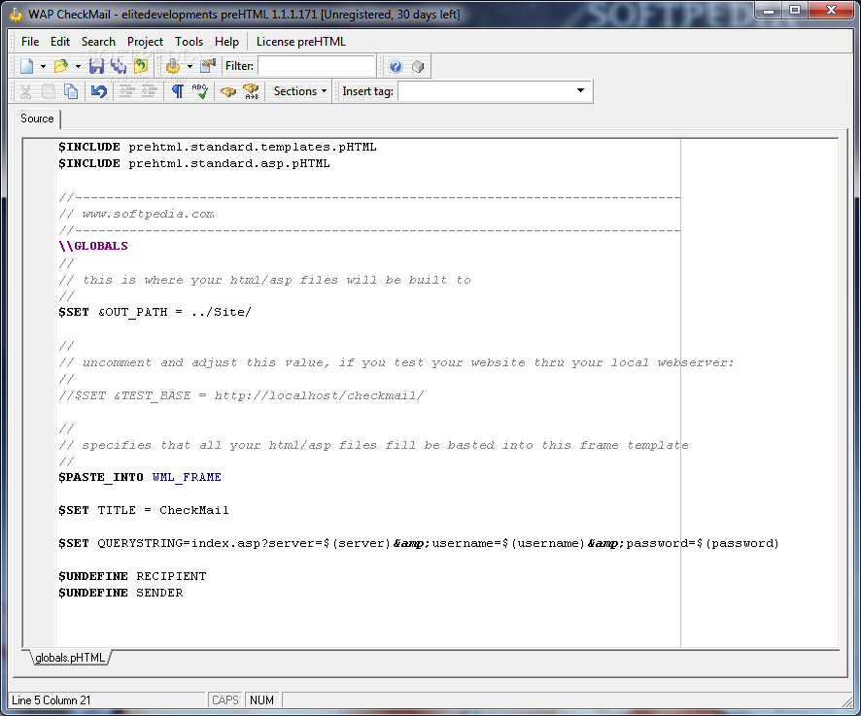Click the $SET TITLE = CheckMail line
The image size is (861, 716).
tap(143, 510)
